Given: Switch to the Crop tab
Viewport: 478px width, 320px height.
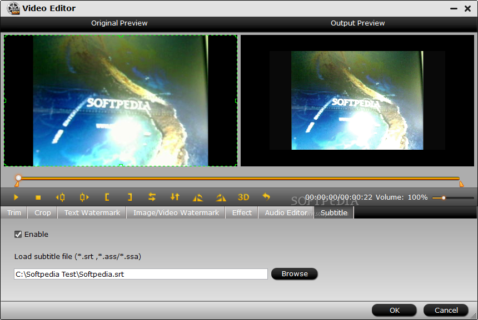Looking at the screenshot, I should (43, 212).
